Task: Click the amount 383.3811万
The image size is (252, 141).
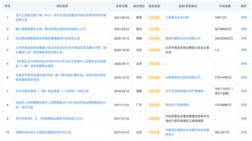Action: 222,132
